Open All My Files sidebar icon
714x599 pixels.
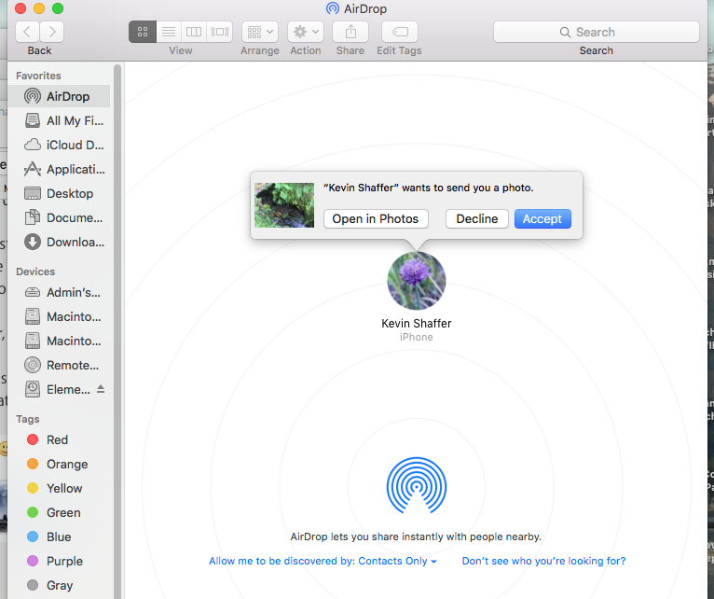point(33,120)
